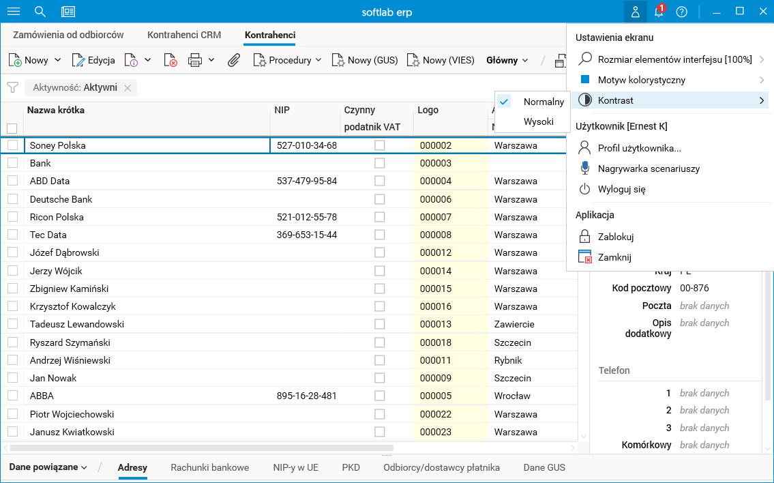The width and height of the screenshot is (774, 483).
Task: Remove the Aktywność: Aktywni filter chip
Action: (x=128, y=88)
